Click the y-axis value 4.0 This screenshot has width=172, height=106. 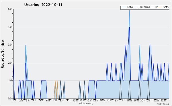pos(10,27)
